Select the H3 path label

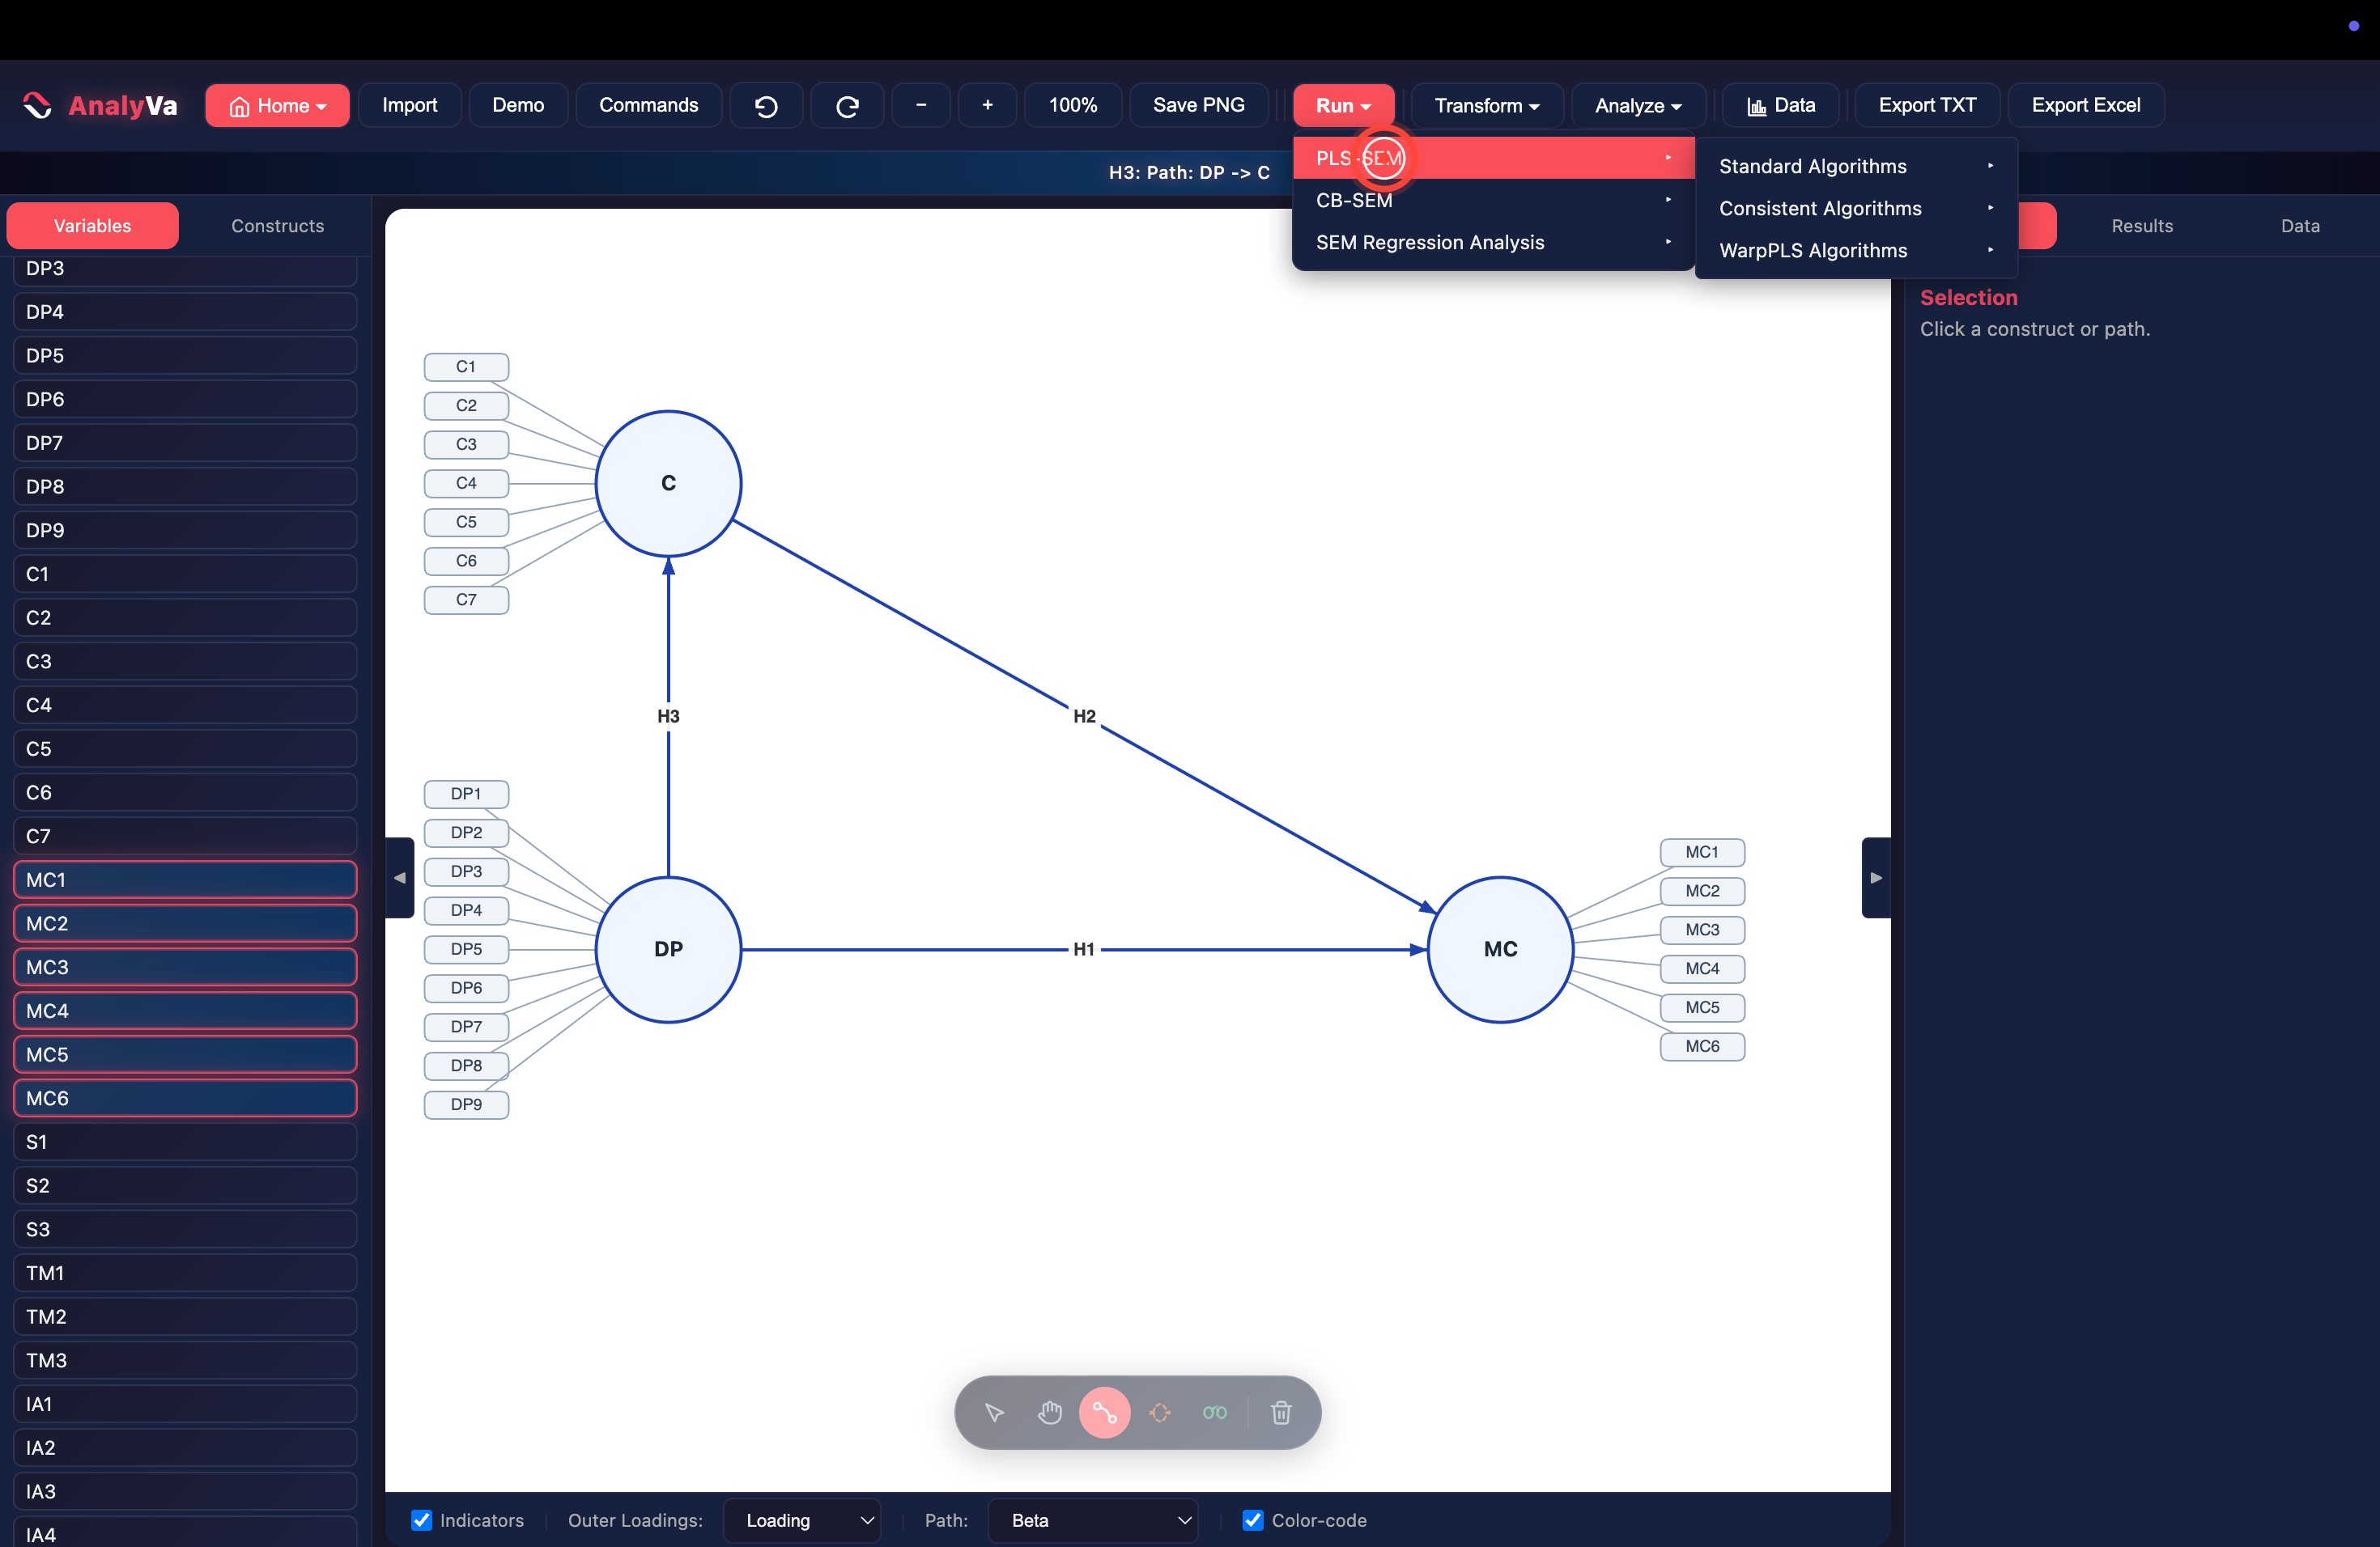pos(668,717)
